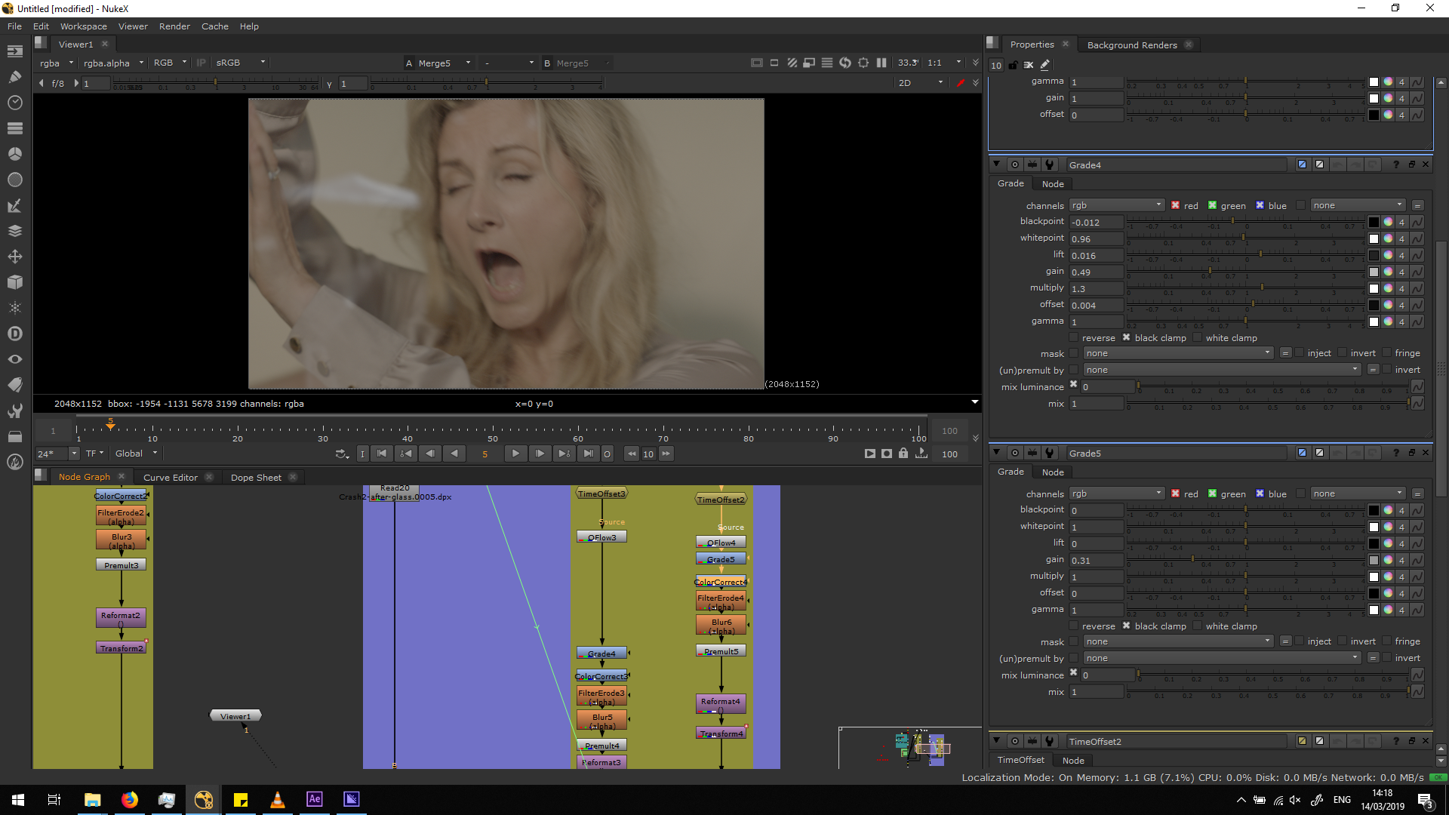1449x815 pixels.
Task: Uncheck the red channel in Grade4
Action: [1175, 205]
